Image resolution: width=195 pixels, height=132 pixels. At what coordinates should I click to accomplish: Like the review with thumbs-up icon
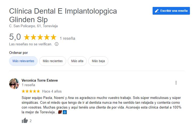(25, 121)
